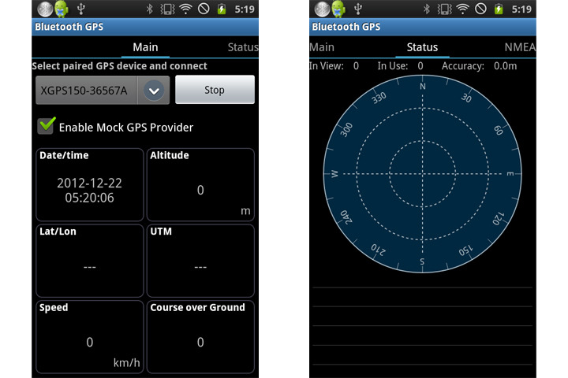Tap the Speed panel
The image size is (568, 378).
[90, 337]
